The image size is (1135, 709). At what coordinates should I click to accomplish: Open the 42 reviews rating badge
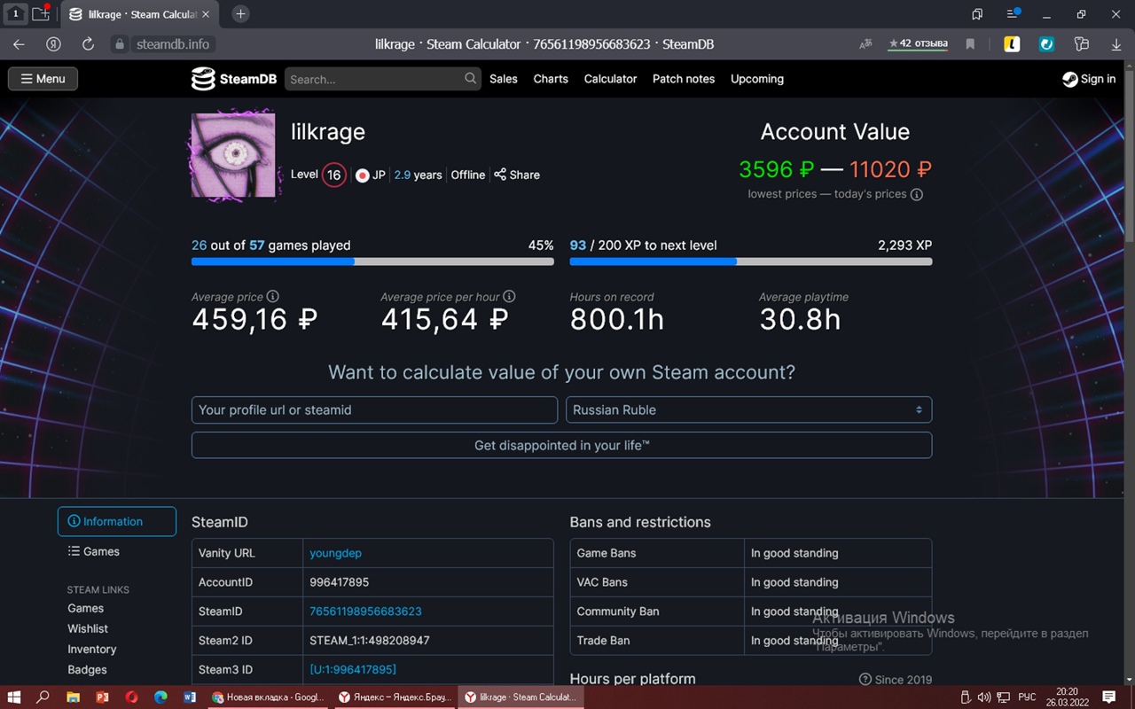tap(919, 44)
